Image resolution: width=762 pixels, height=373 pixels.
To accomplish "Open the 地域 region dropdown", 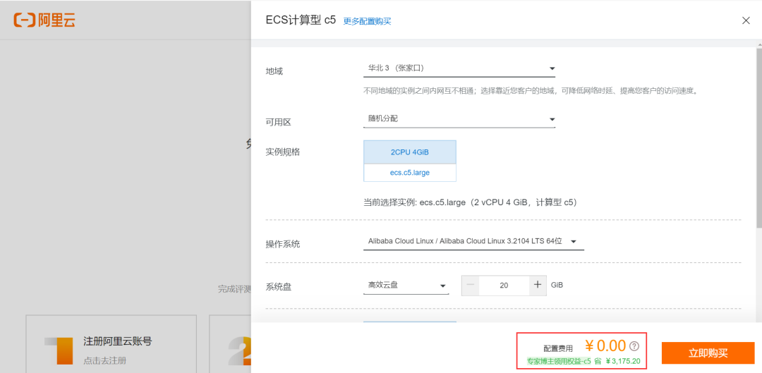I will pos(459,68).
